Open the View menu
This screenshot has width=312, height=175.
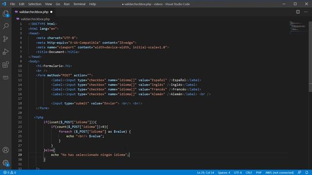(x=48, y=4)
